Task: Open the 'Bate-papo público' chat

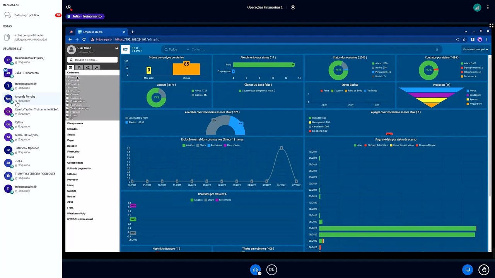Action: point(26,15)
